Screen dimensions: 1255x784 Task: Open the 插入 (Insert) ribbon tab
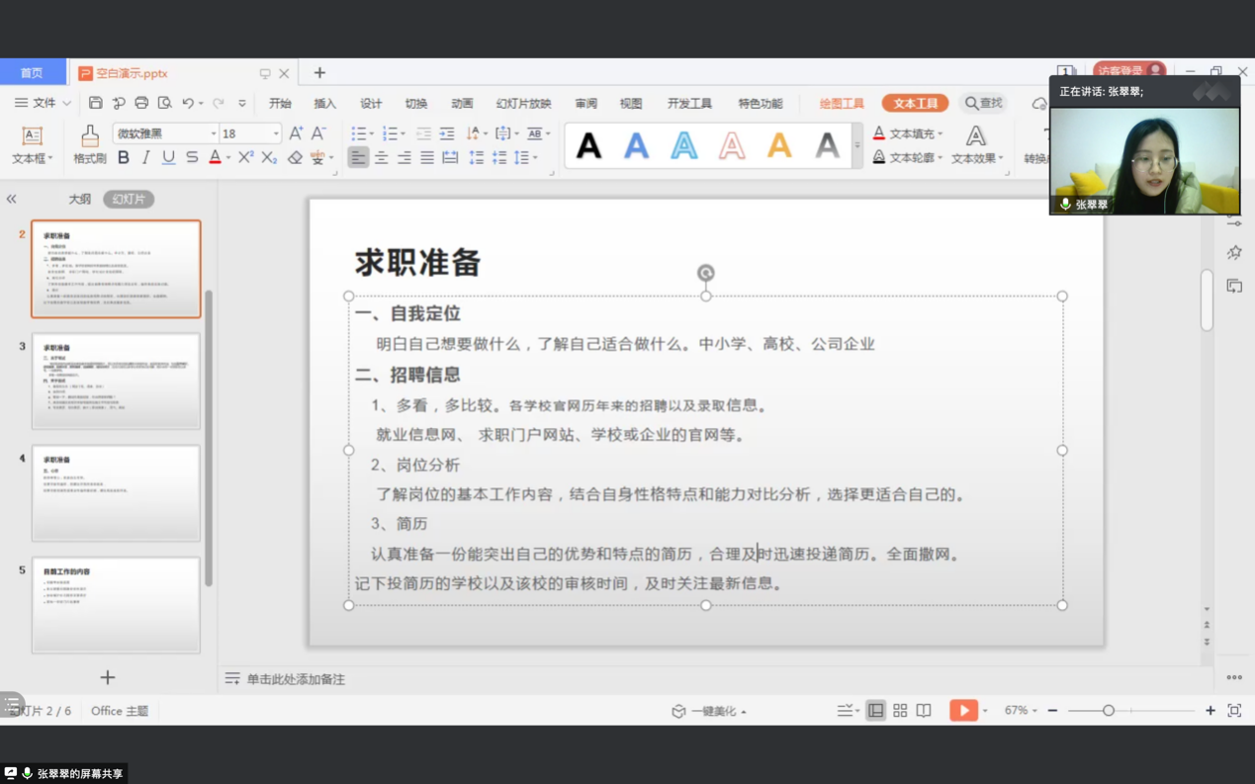pyautogui.click(x=324, y=104)
